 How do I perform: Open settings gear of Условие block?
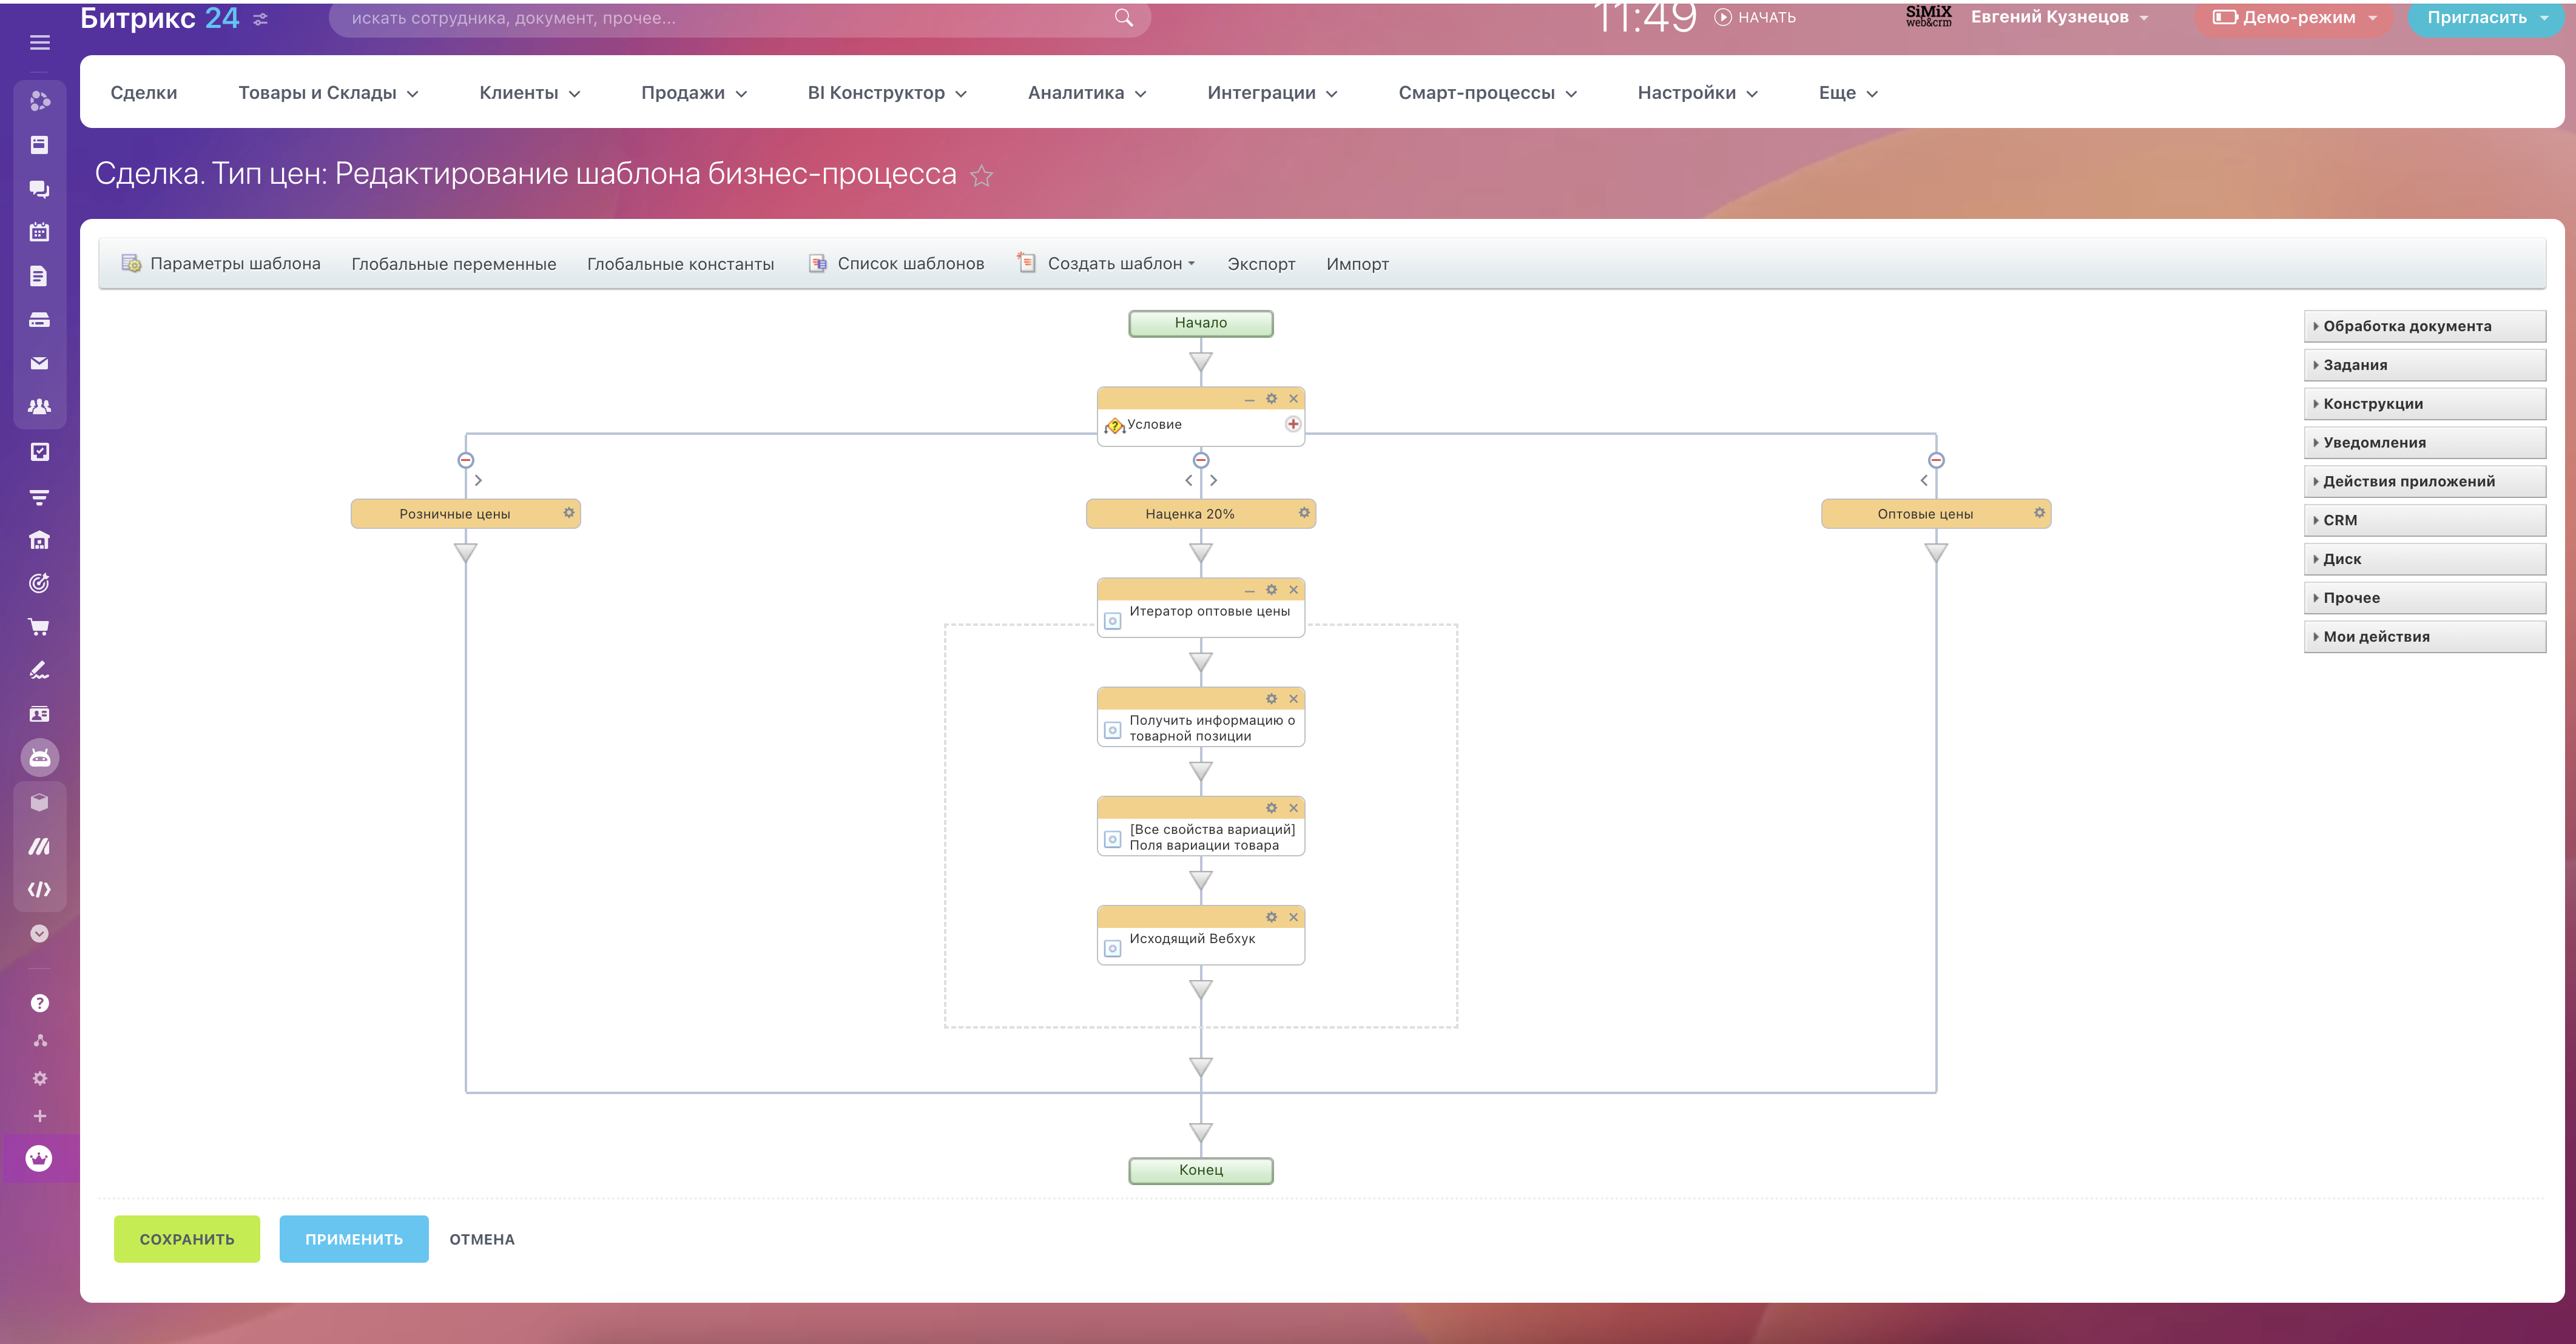(1271, 398)
